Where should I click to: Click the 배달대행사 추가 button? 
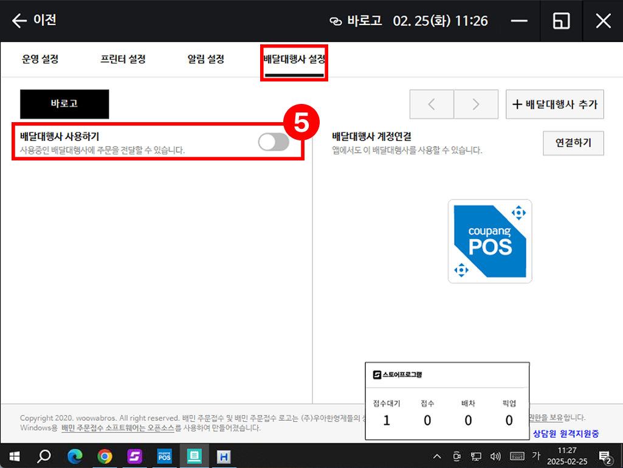(555, 104)
